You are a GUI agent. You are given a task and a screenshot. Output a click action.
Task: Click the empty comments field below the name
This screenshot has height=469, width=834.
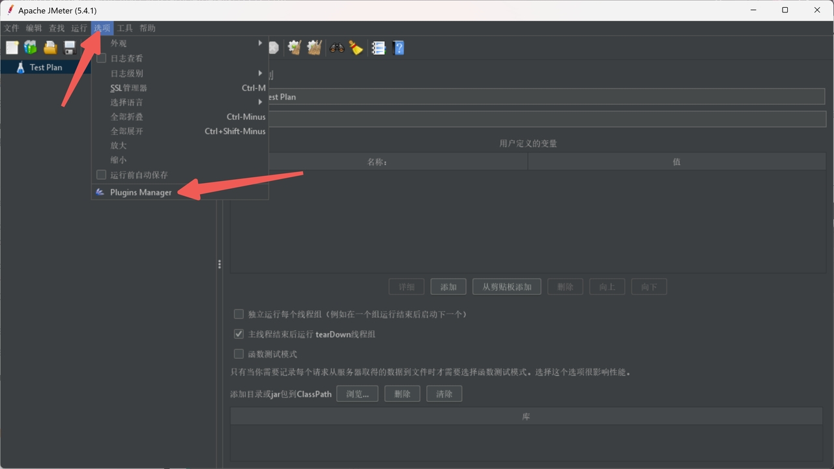tap(546, 119)
